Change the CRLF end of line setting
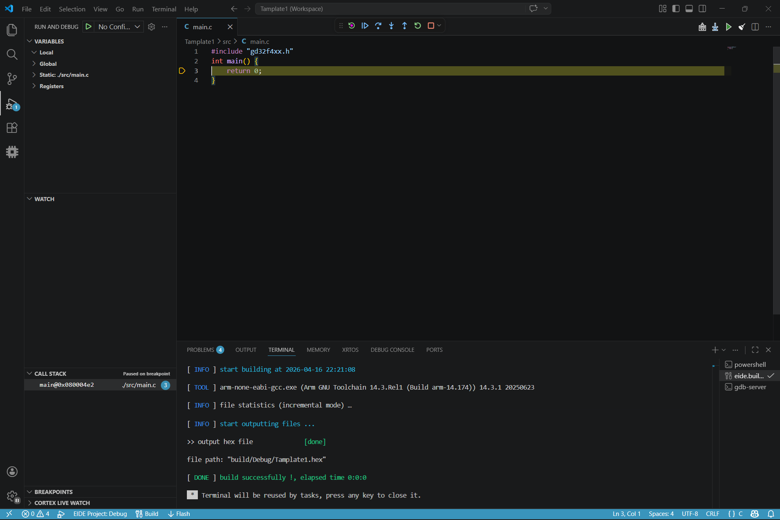780x520 pixels. [x=713, y=514]
